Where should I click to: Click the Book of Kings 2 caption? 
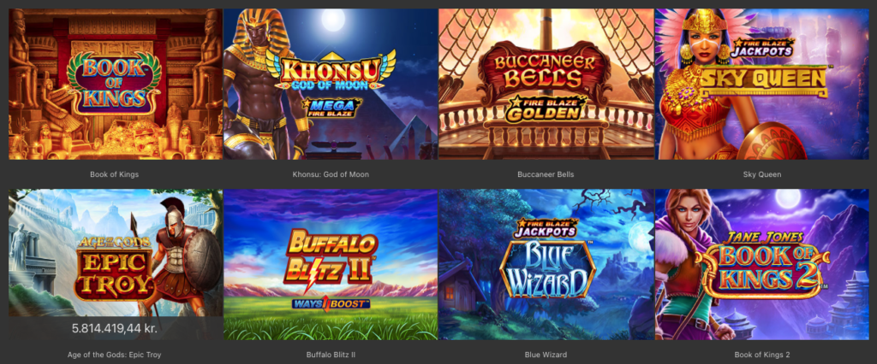761,355
